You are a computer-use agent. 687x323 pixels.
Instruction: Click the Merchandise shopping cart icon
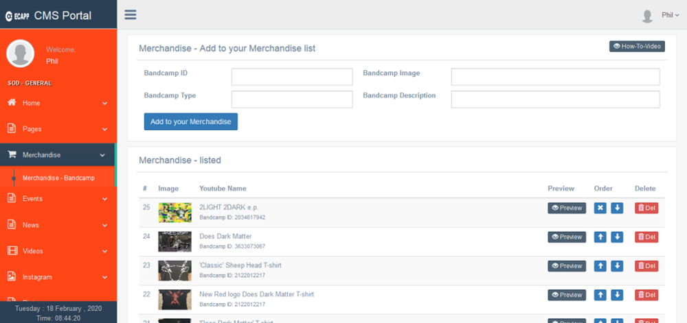click(x=12, y=155)
